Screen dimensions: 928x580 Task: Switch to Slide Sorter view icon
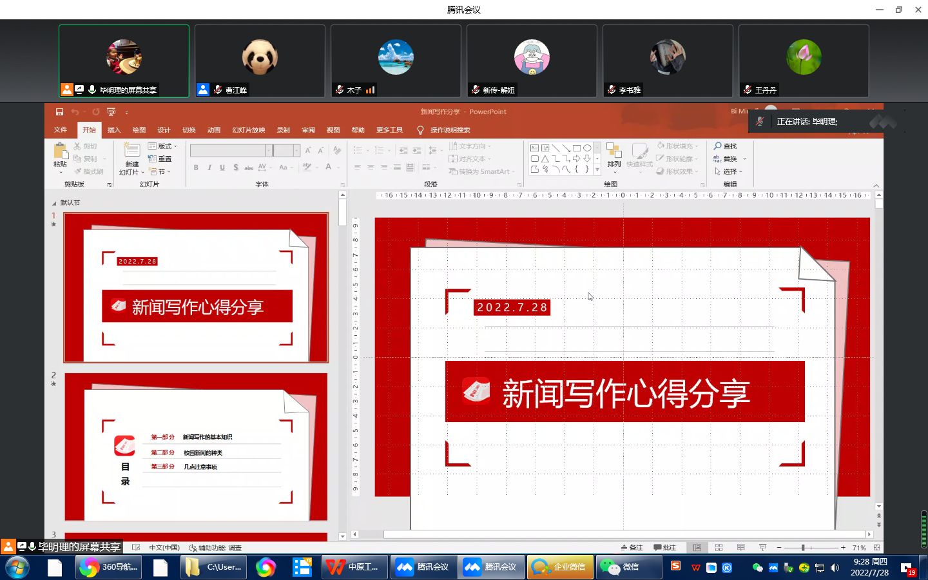click(719, 547)
